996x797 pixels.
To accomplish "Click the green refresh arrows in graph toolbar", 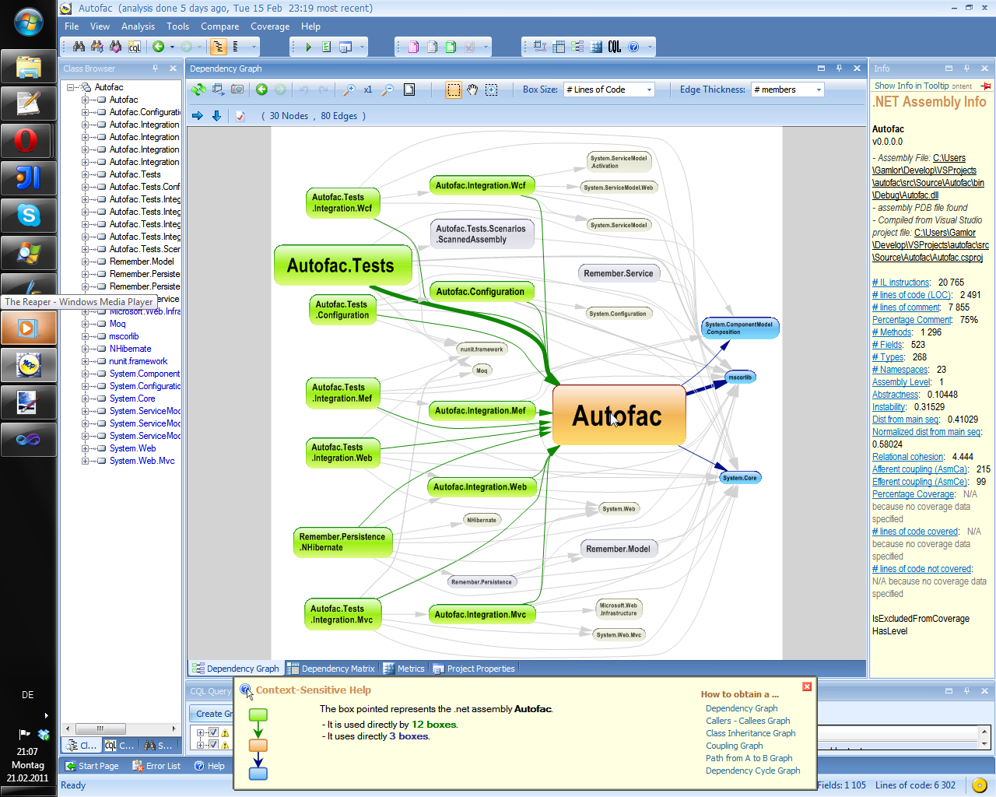I will [199, 90].
